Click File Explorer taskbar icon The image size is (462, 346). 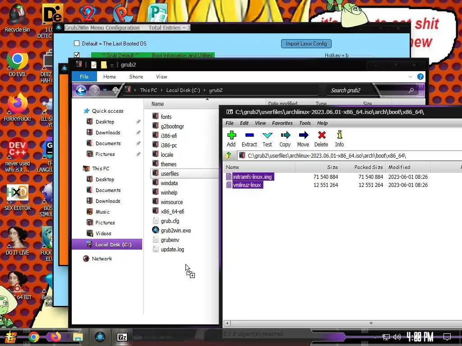[x=78, y=337]
